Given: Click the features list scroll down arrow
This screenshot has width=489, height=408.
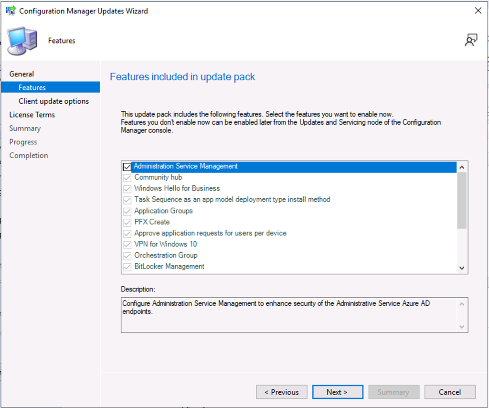Looking at the screenshot, I should coord(462,268).
